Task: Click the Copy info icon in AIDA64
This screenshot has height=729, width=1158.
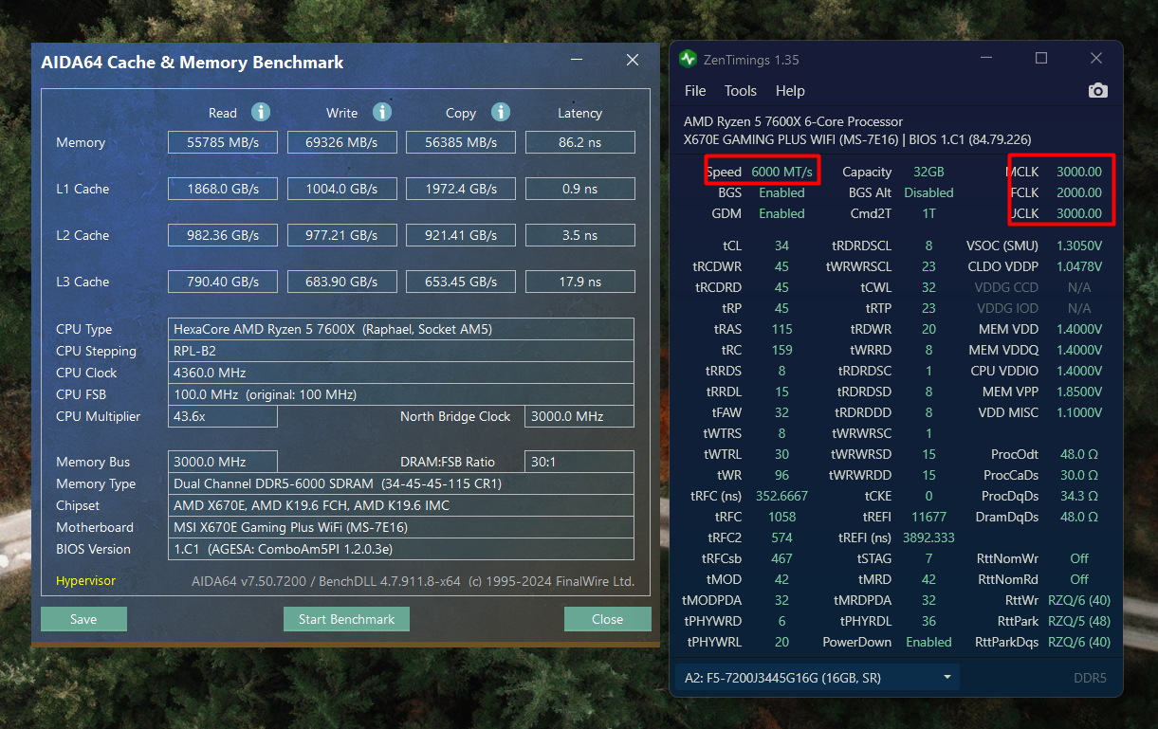Action: (x=501, y=112)
